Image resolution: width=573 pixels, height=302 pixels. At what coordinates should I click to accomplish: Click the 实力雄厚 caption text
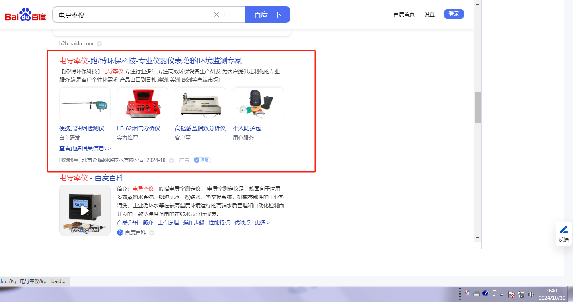point(127,138)
